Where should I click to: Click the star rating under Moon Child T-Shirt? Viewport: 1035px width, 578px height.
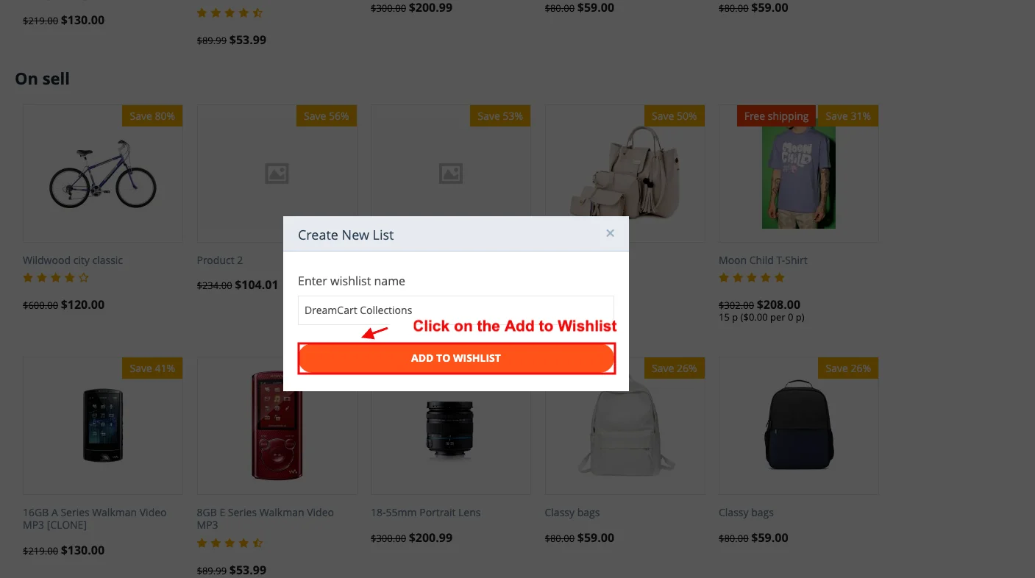[x=752, y=278]
